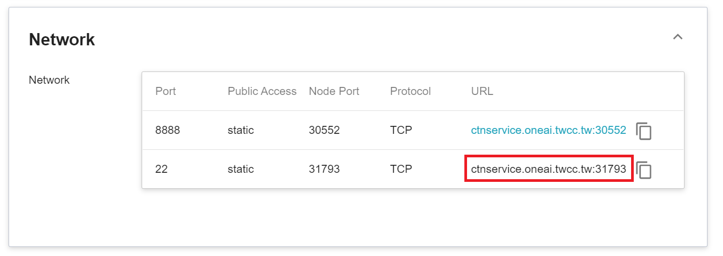Select the ctnservice.oneai.twcc.tw:31793 URL text

pos(548,169)
